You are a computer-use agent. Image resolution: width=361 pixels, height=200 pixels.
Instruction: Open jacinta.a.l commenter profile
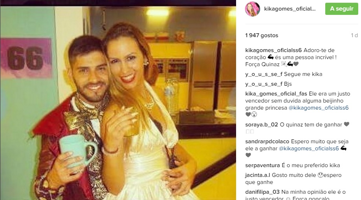[x=258, y=175]
